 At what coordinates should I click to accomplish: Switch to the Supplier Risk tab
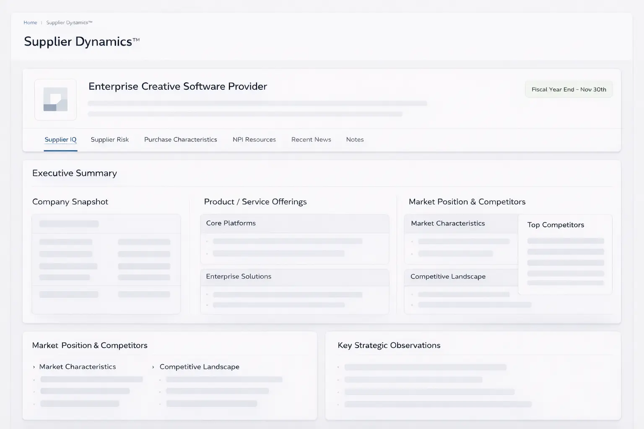point(109,140)
